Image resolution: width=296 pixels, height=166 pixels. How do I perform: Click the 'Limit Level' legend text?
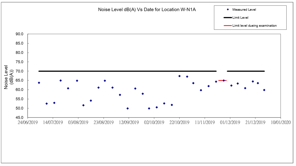pos(240,18)
